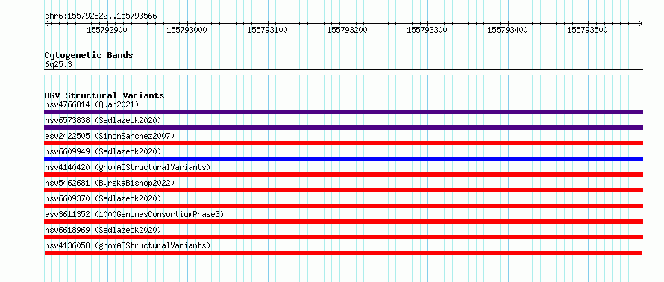Open the nsv6618969 (Sedlazeck2020) label
The height and width of the screenshot is (282, 664).
click(x=103, y=230)
